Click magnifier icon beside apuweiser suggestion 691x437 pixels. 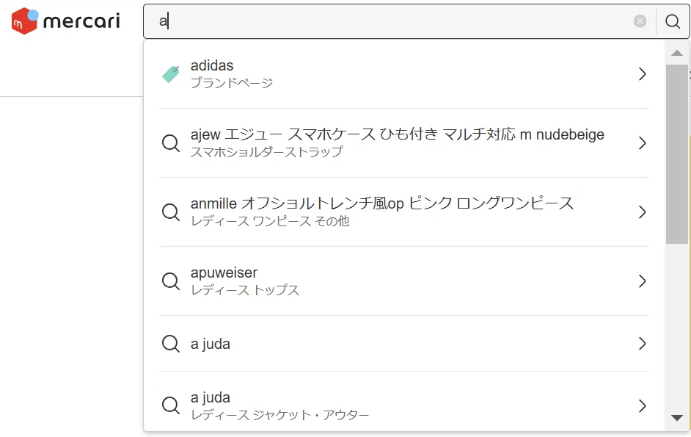(x=171, y=281)
